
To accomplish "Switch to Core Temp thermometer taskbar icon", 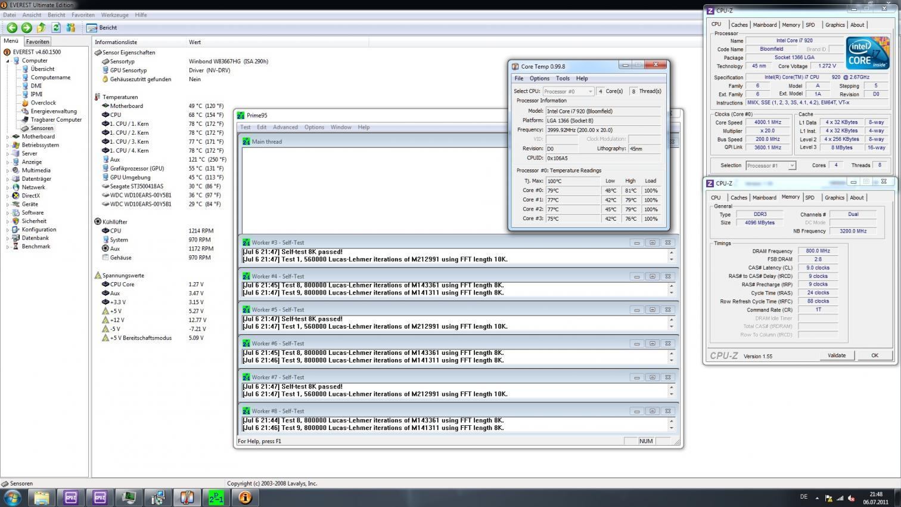I will pyautogui.click(x=187, y=497).
